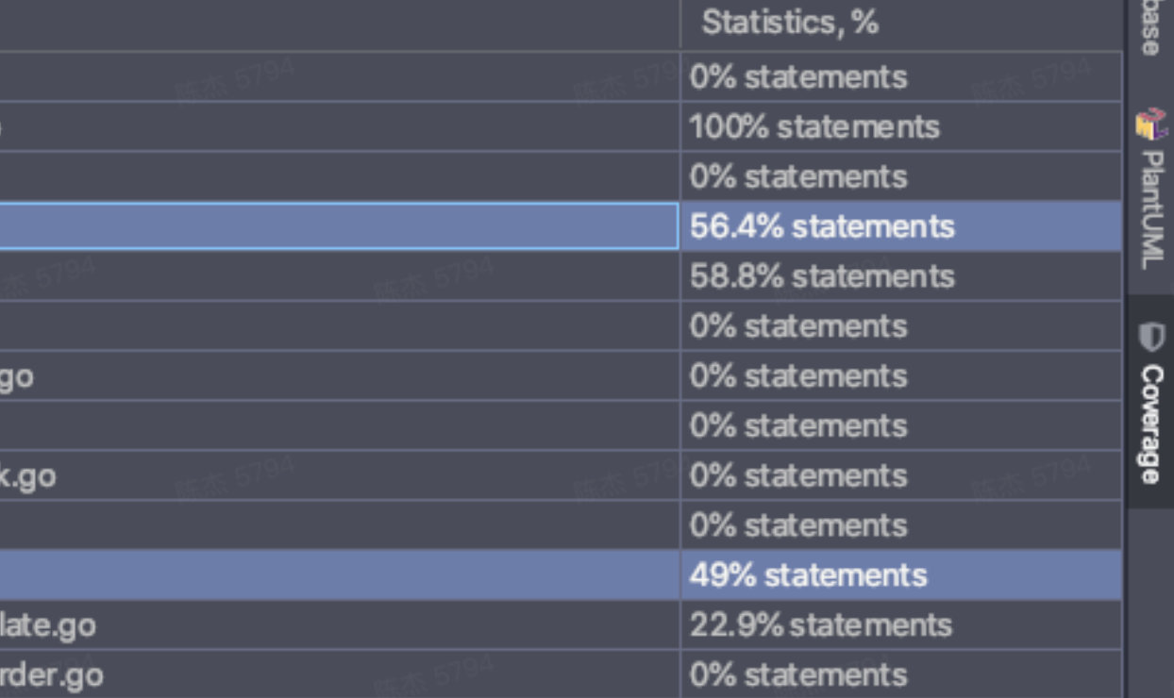This screenshot has height=698, width=1174.
Task: Click 0% statements directly below 58.8% row
Action: click(798, 326)
